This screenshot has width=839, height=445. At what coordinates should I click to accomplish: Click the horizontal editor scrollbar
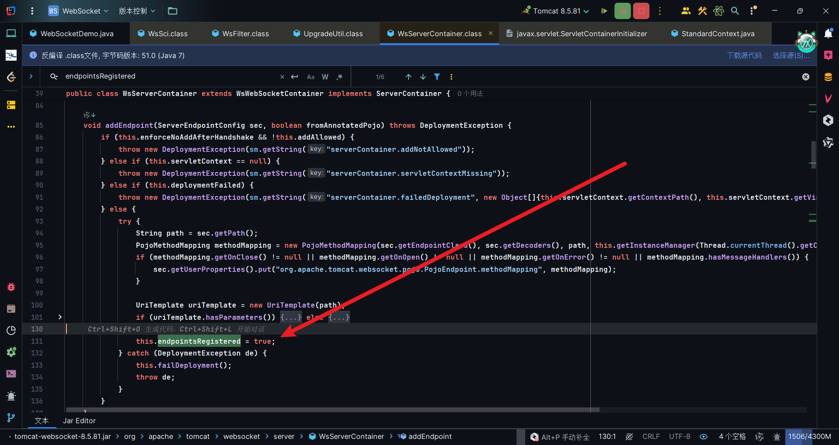point(333,410)
